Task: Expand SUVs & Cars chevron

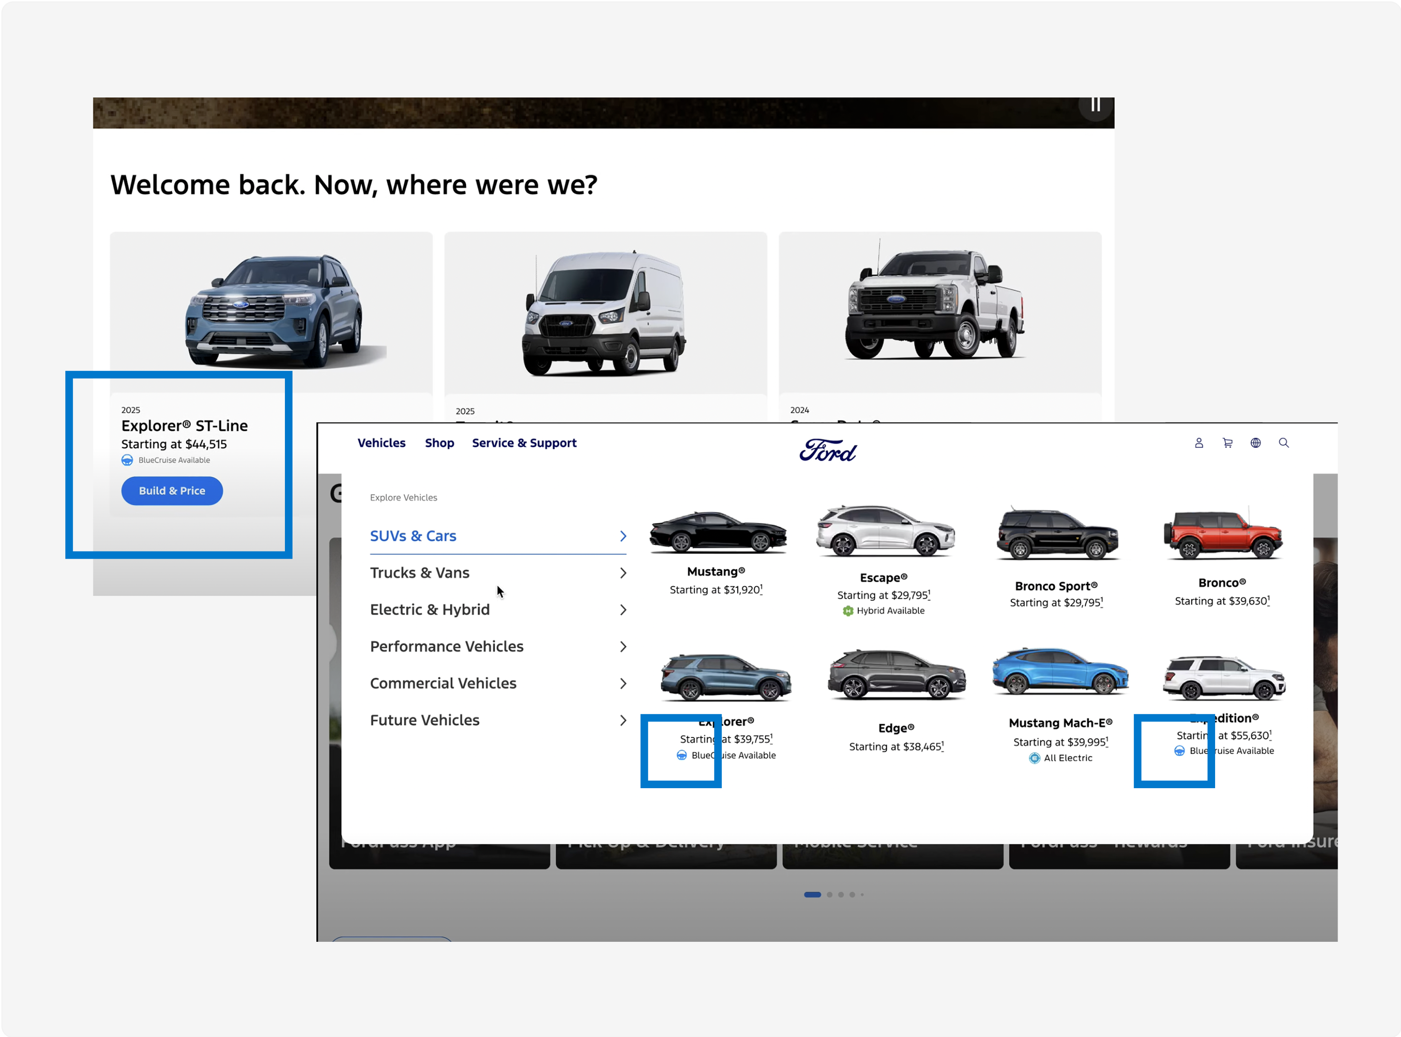Action: pos(623,536)
